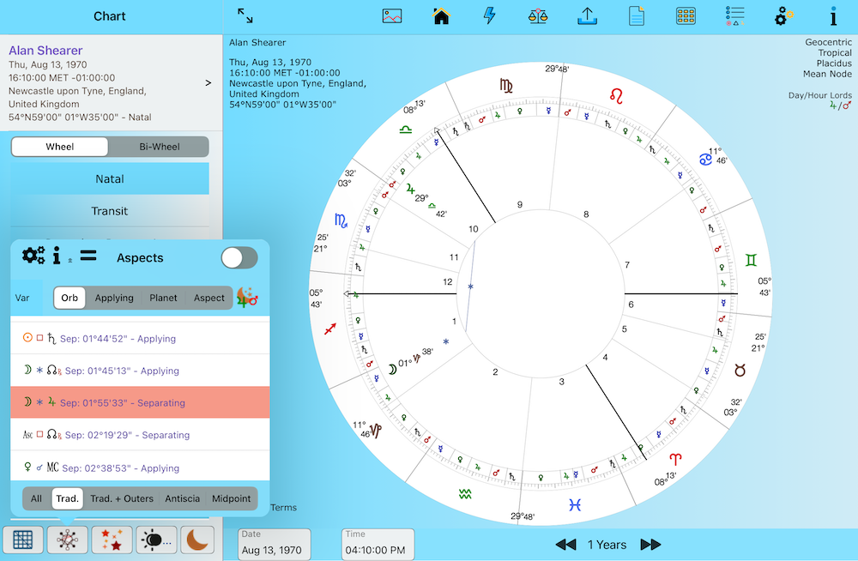Expand Alan Shearer chart details arrow
The height and width of the screenshot is (561, 858).
coord(208,83)
